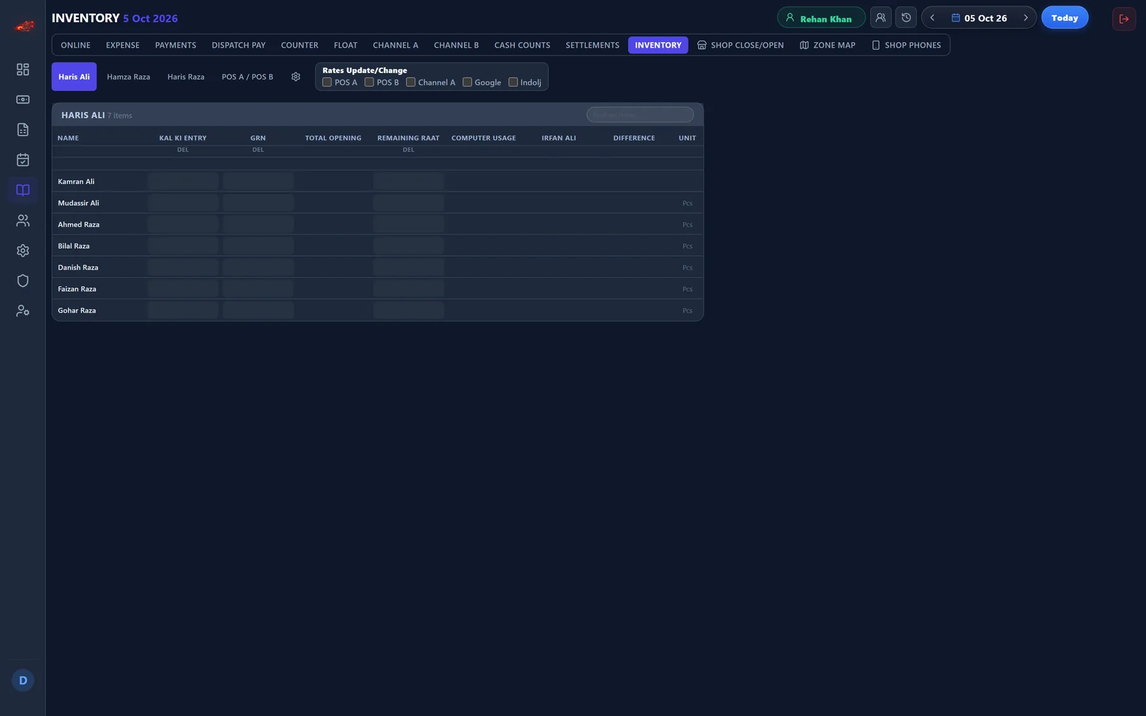The image size is (1146, 716).
Task: Select the Haris Raza sub-tab
Action: click(x=186, y=77)
